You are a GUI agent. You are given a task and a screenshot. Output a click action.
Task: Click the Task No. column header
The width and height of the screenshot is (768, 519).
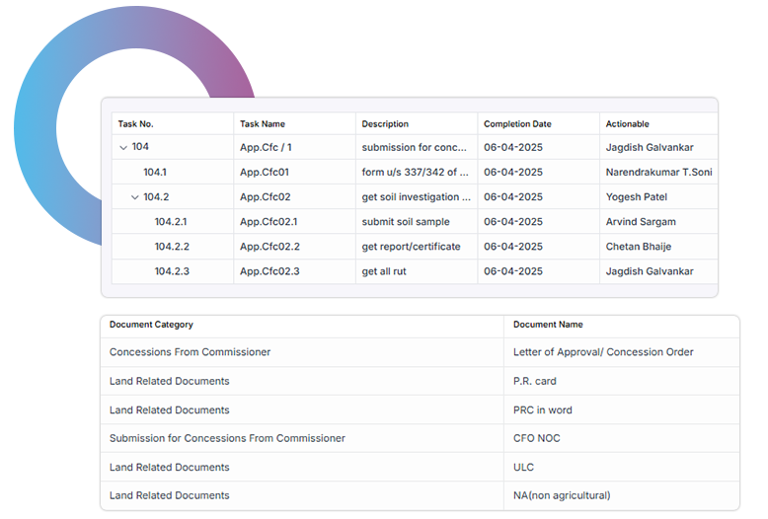(x=136, y=124)
